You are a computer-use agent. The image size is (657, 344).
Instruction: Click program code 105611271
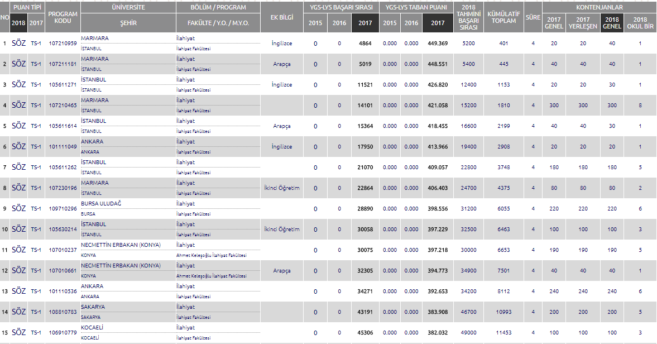63,85
